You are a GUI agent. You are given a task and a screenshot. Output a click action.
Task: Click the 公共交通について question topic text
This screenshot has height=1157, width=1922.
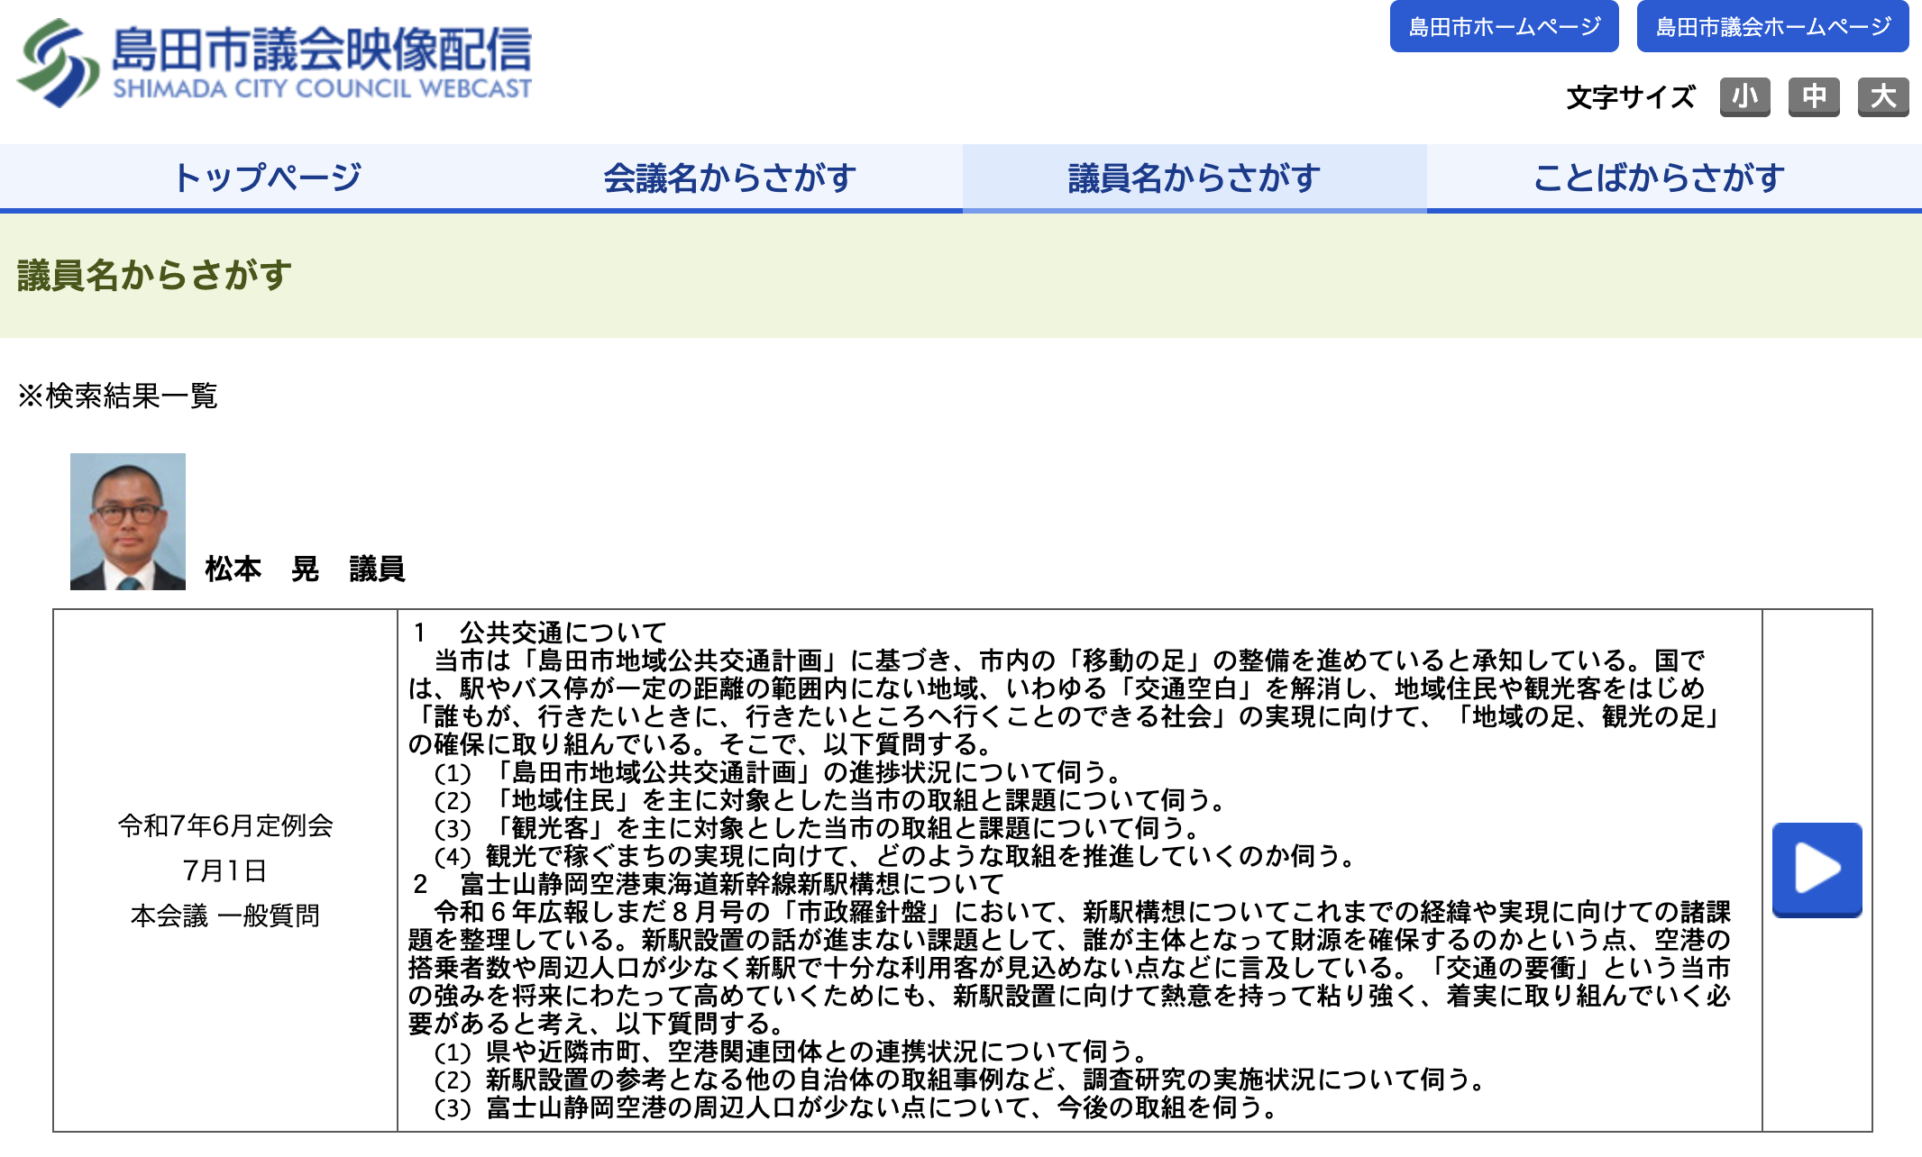(563, 632)
